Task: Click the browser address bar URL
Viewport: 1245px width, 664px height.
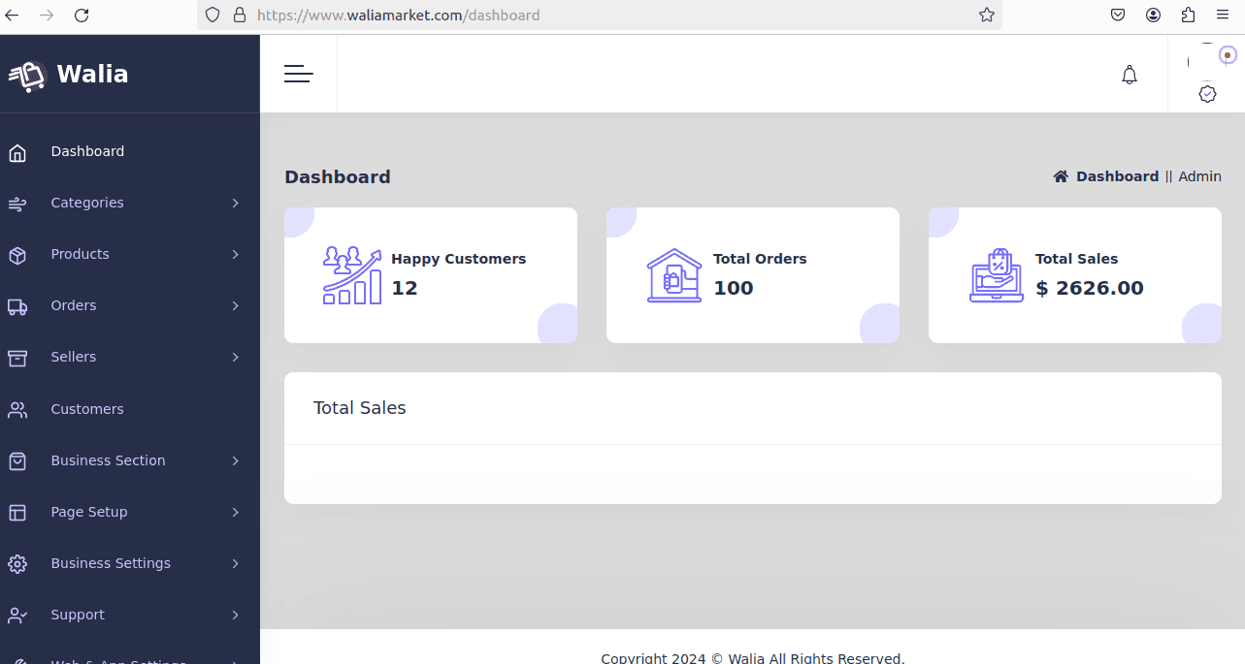Action: pyautogui.click(x=398, y=16)
